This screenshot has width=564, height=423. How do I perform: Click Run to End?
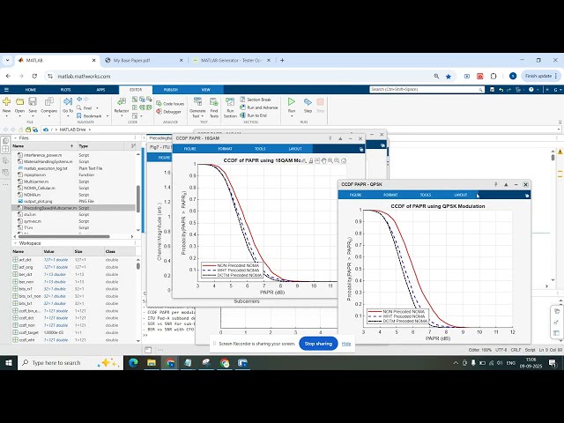253,115
